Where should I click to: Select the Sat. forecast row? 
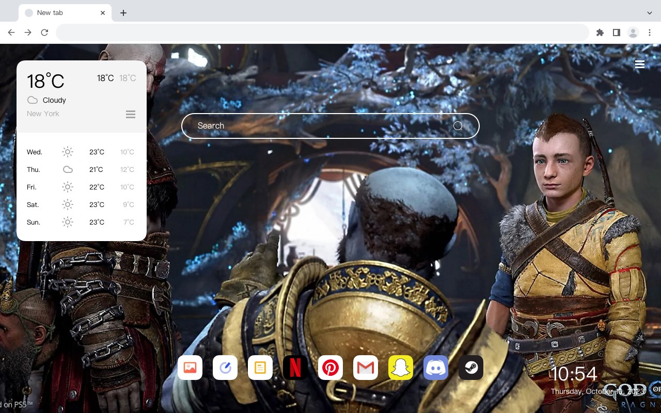pos(82,204)
